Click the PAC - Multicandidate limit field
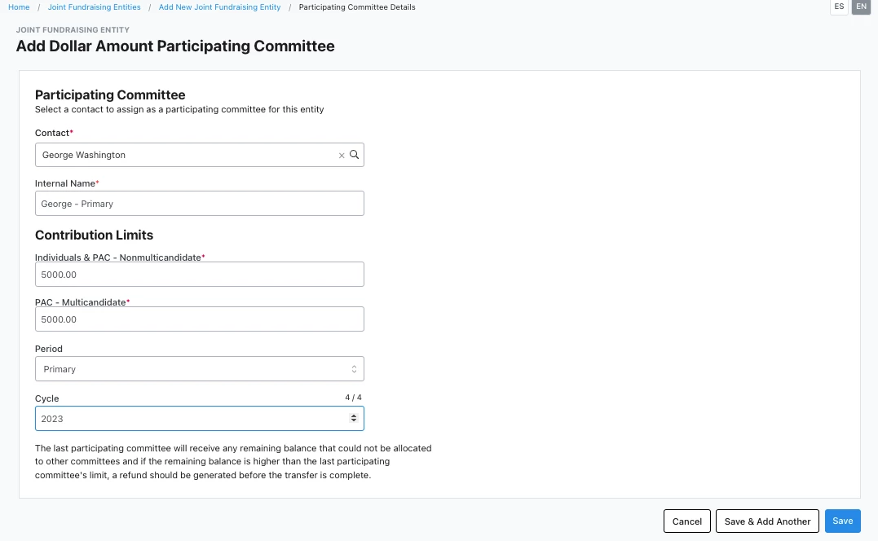Screen dimensions: 878x541 point(199,319)
